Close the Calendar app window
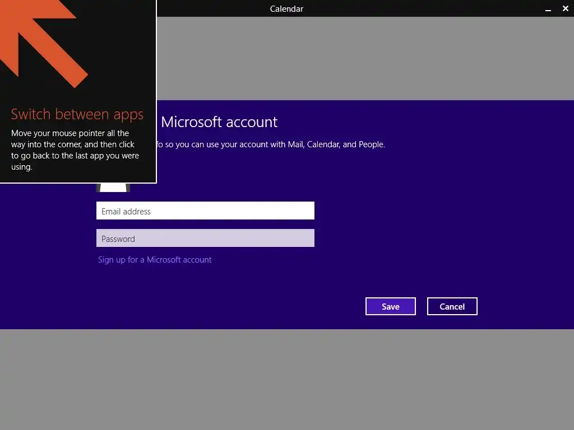Image resolution: width=574 pixels, height=430 pixels. [566, 8]
